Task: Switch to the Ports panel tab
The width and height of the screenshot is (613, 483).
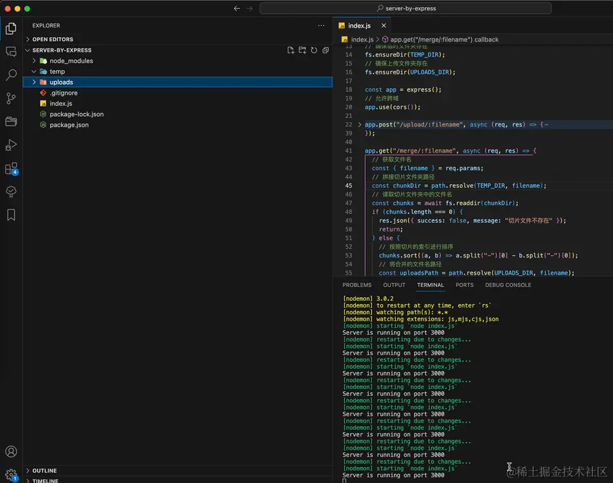Action: click(x=464, y=285)
